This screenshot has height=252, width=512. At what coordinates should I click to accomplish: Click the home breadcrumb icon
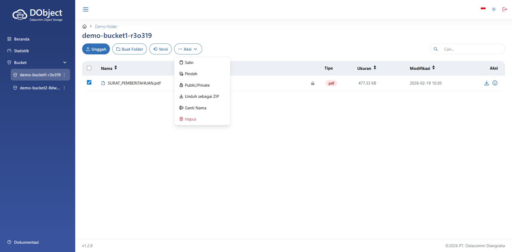pyautogui.click(x=85, y=26)
